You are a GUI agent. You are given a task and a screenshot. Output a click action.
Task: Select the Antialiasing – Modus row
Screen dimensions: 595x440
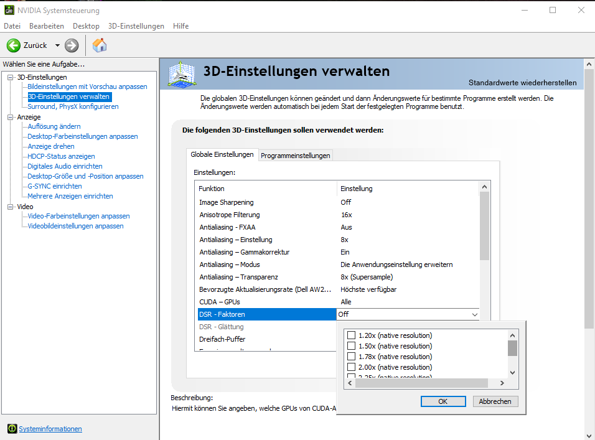339,264
